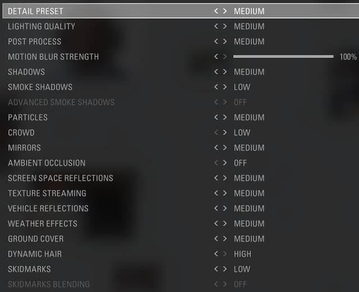
Task: Lower Dynamic Hair with left arrow
Action: tap(216, 254)
